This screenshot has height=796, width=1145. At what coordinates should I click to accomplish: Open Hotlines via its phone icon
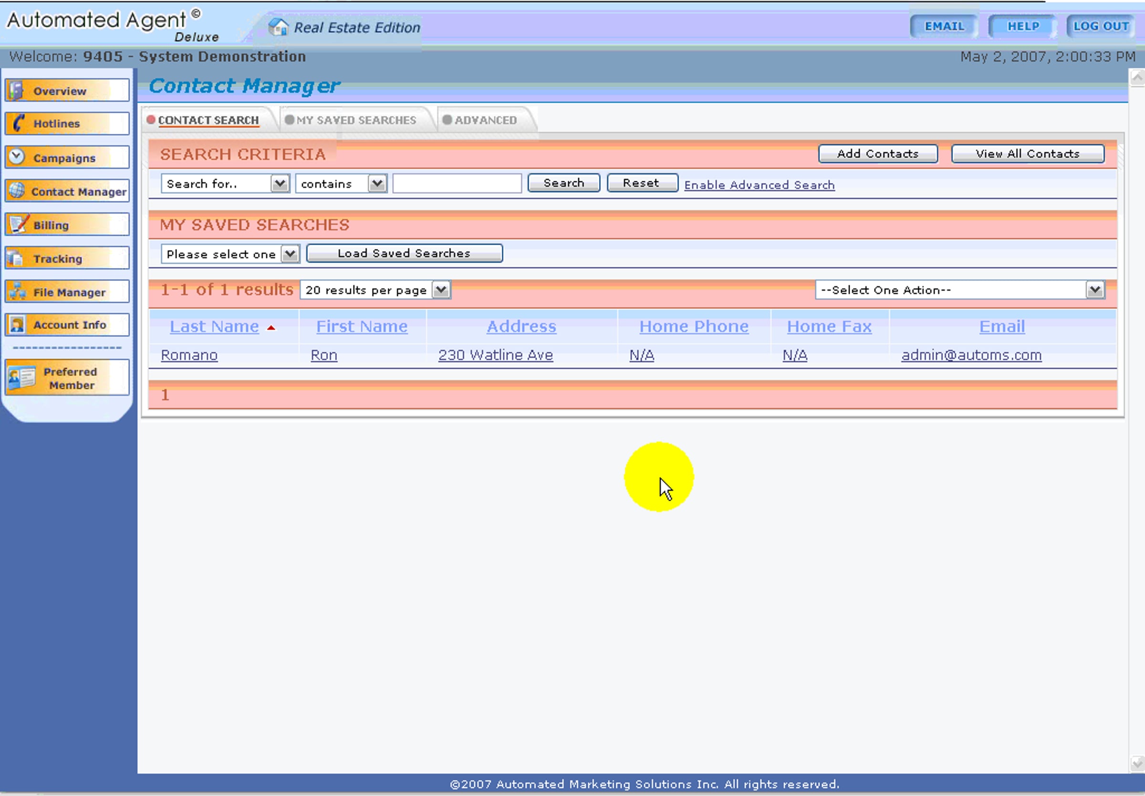pos(18,123)
